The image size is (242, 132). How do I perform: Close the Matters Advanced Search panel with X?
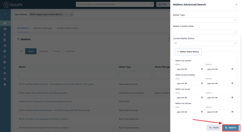236,4
